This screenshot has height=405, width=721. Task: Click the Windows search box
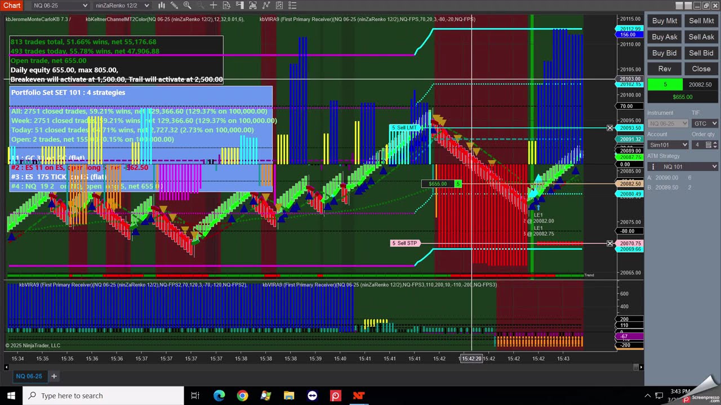[103, 395]
